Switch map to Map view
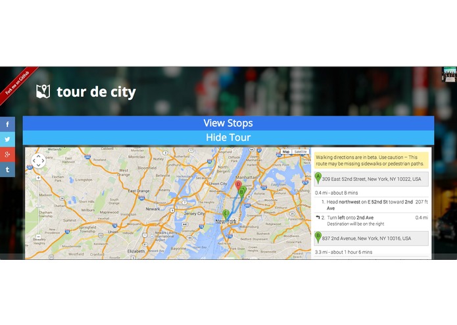Screen dimensions: 457x325 click(285, 152)
